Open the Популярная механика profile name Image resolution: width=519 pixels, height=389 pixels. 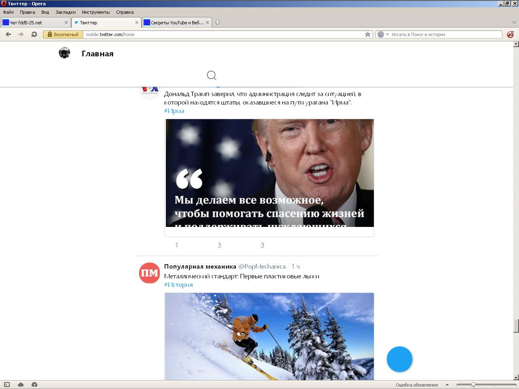[x=200, y=266]
